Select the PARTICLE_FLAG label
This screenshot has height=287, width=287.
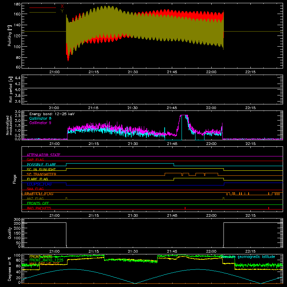(40, 194)
